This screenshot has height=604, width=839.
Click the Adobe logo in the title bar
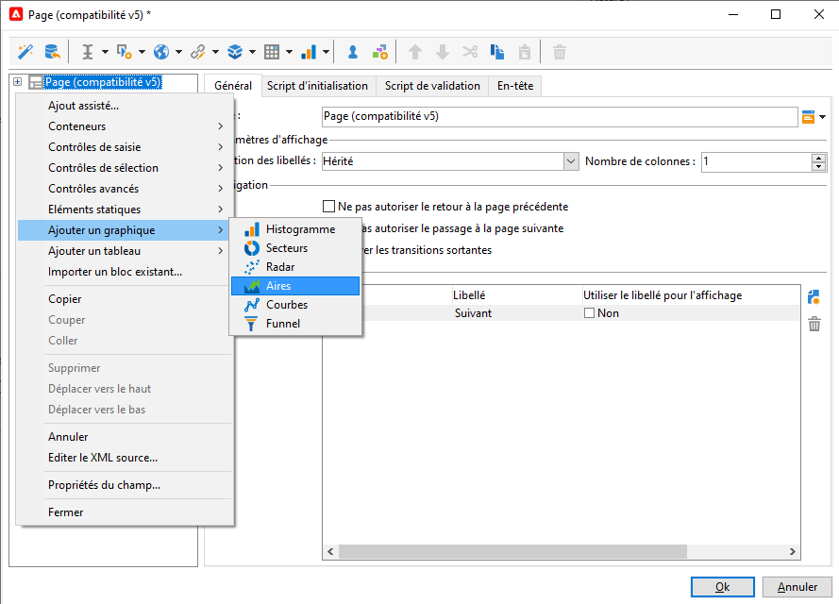point(17,14)
